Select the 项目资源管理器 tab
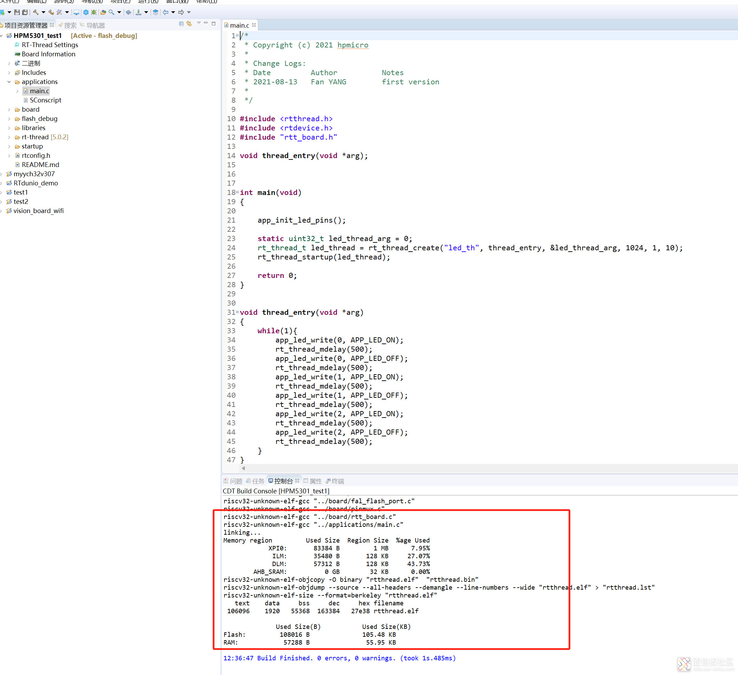Screen dimensions: 738x675 click(26, 25)
